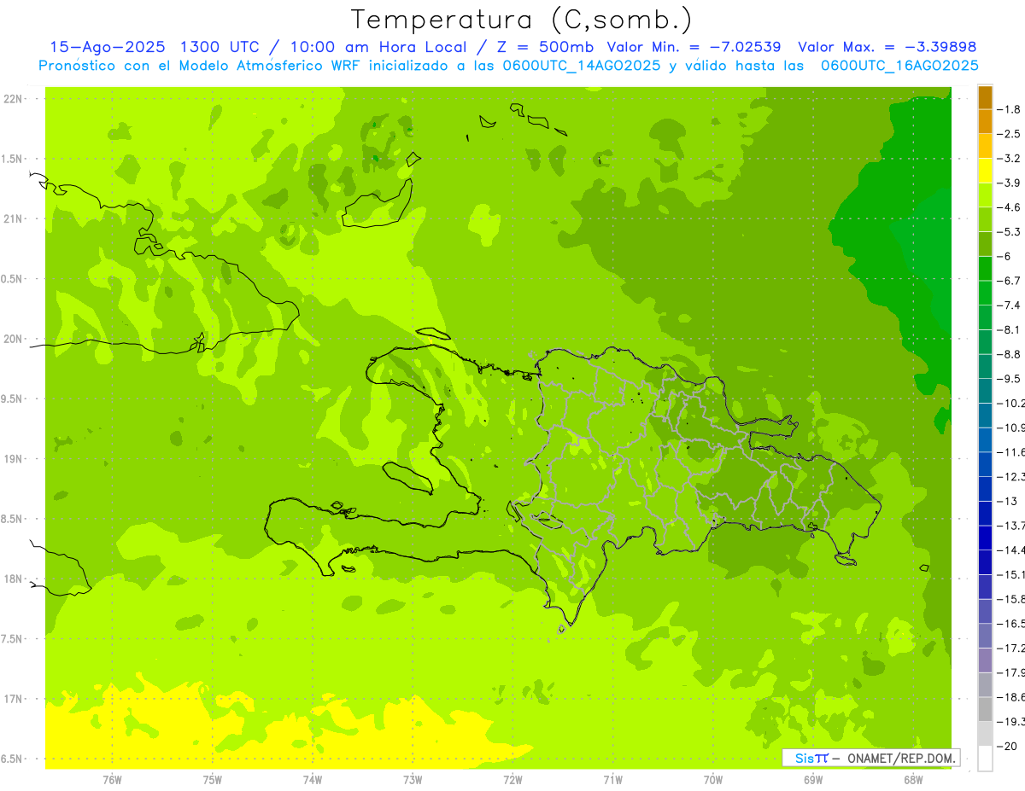Click the longitude label "76W"

click(x=112, y=780)
